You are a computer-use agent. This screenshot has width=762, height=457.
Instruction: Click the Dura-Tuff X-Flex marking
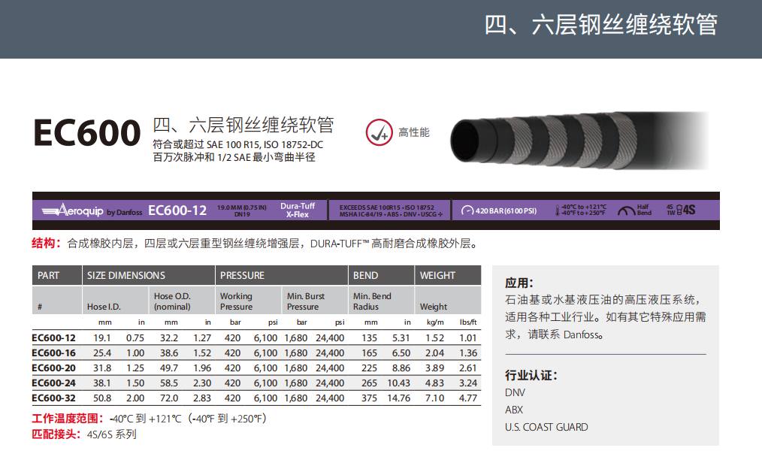(298, 210)
